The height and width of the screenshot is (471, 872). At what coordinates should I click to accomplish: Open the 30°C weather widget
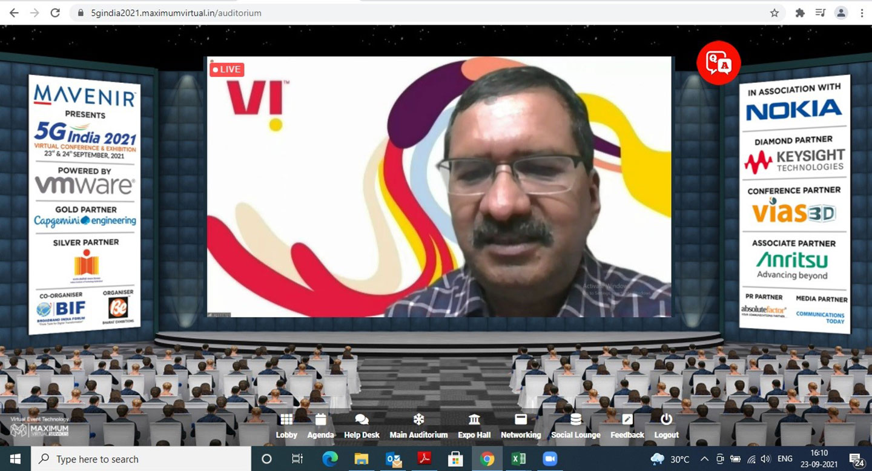click(x=670, y=459)
